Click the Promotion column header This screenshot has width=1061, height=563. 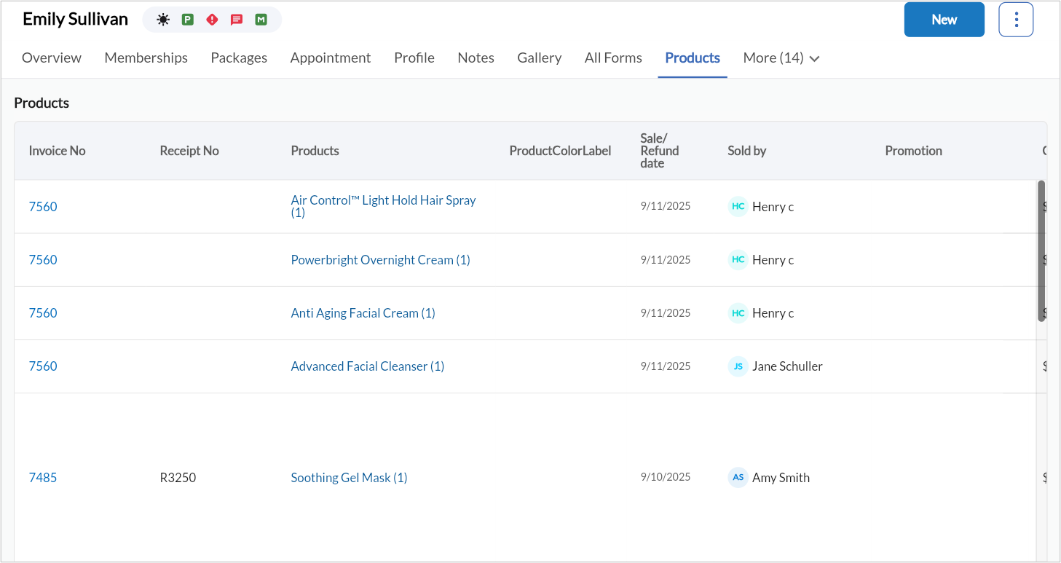pos(914,151)
